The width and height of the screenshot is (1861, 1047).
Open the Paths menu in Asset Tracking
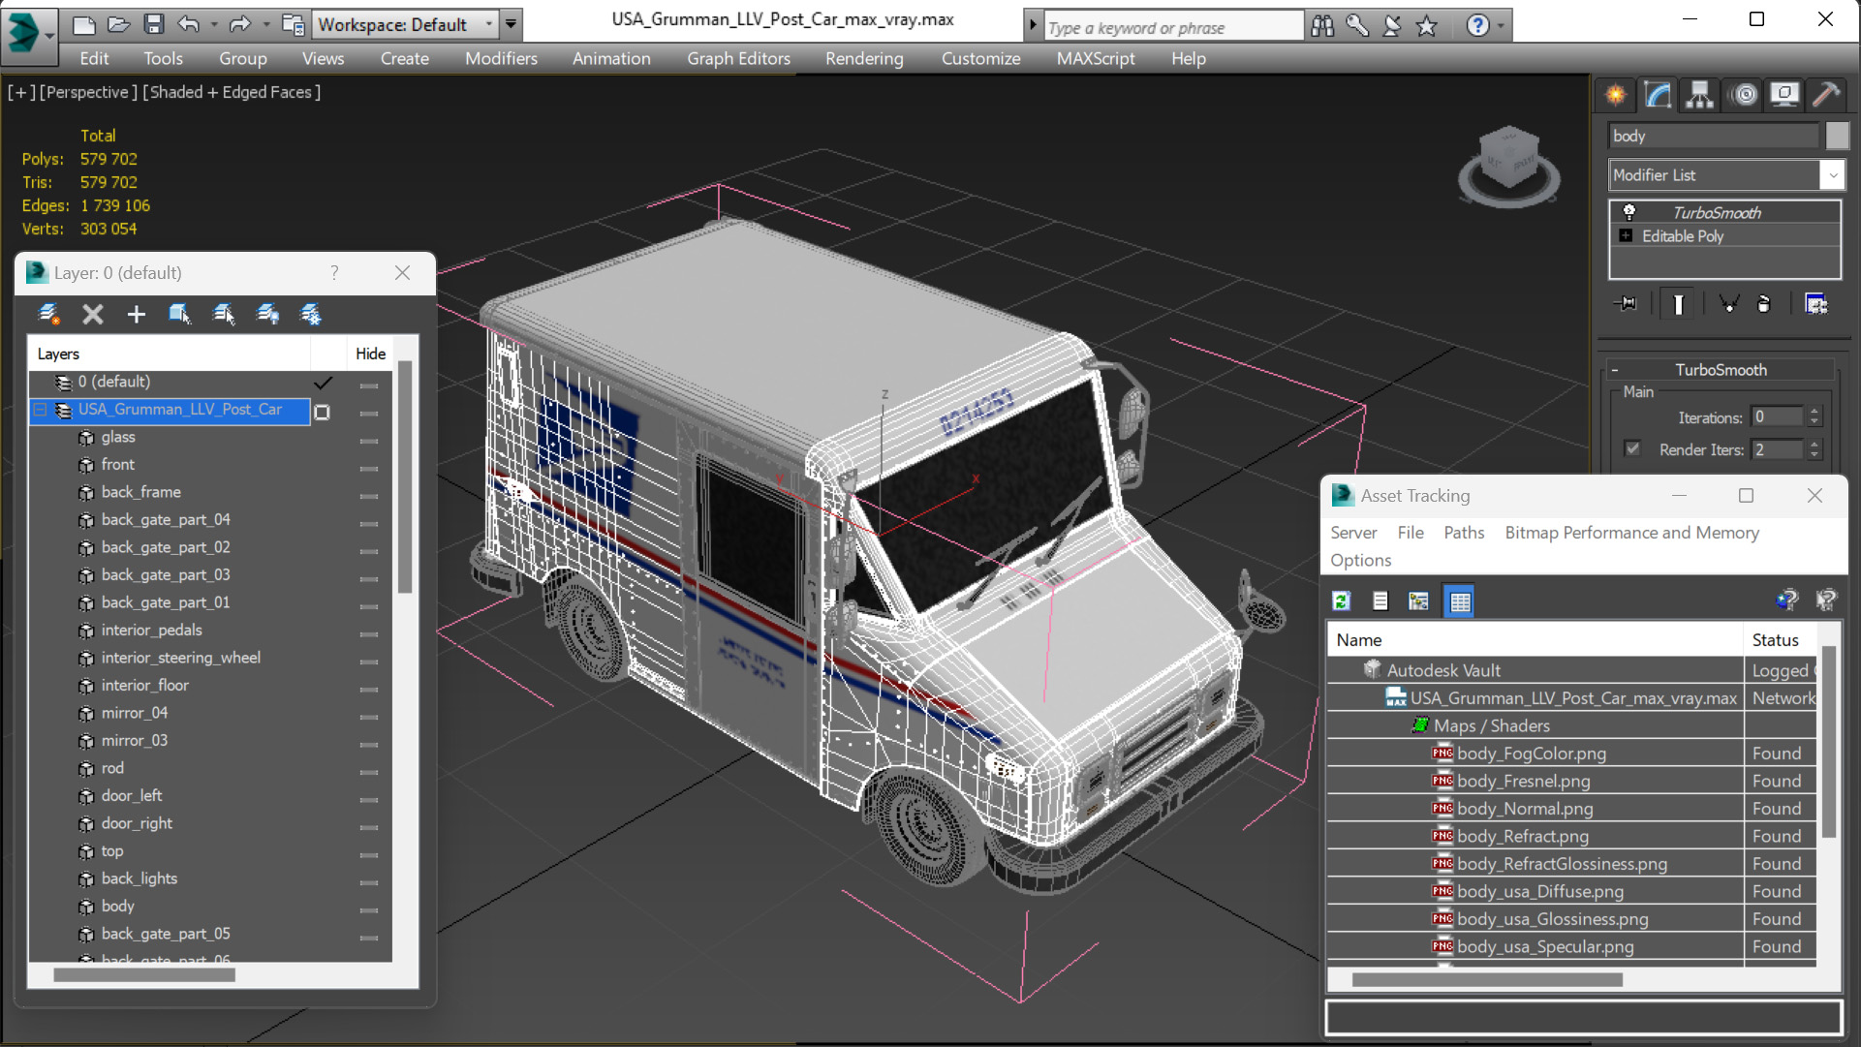point(1463,533)
